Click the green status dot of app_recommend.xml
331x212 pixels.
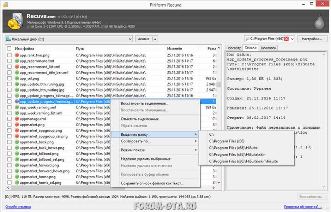17,61
